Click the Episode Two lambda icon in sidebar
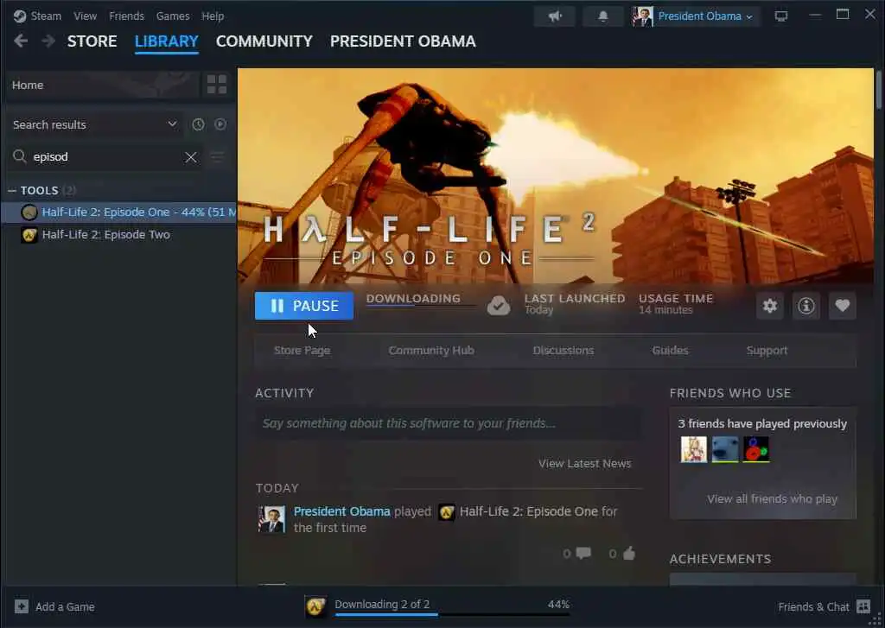The image size is (885, 628). pyautogui.click(x=29, y=235)
